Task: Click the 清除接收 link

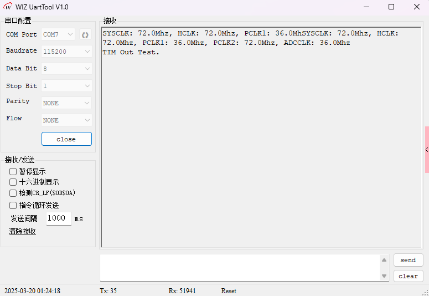Action: click(x=23, y=231)
